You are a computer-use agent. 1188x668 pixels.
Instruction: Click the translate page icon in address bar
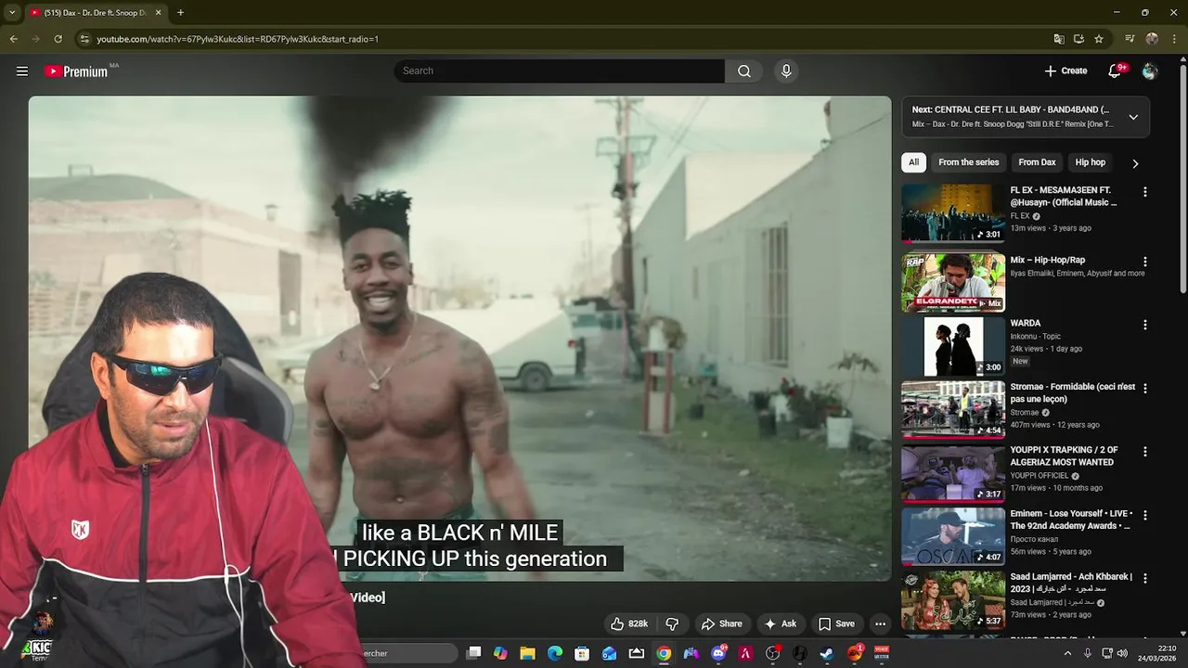click(1059, 39)
